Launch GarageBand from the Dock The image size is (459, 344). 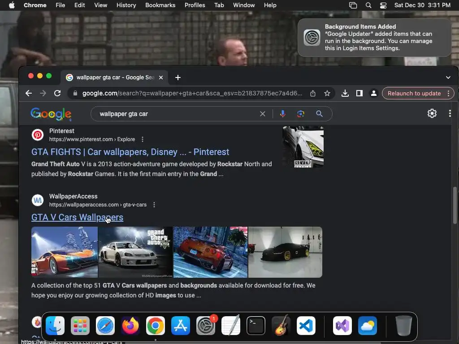click(281, 326)
